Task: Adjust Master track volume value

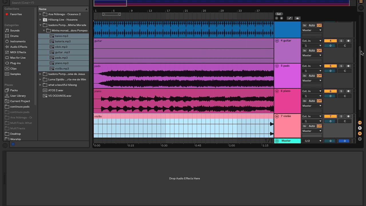Action: [x=330, y=141]
